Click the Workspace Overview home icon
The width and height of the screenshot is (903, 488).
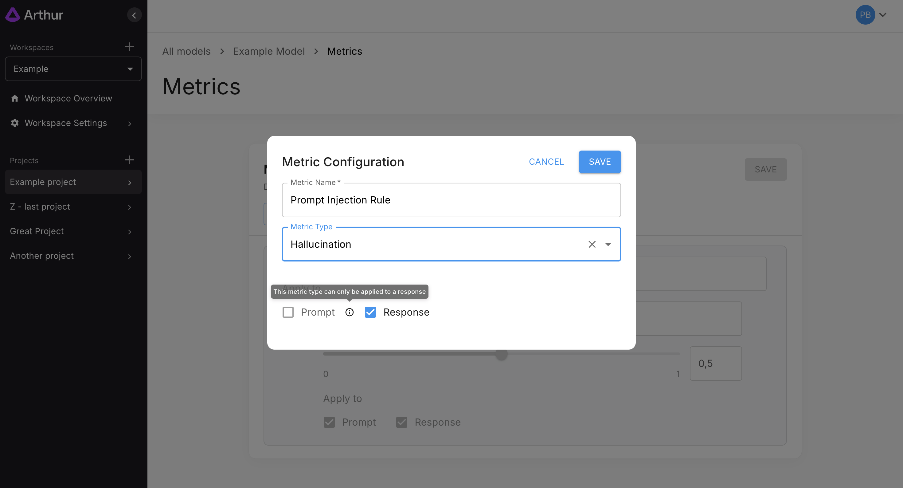[14, 98]
